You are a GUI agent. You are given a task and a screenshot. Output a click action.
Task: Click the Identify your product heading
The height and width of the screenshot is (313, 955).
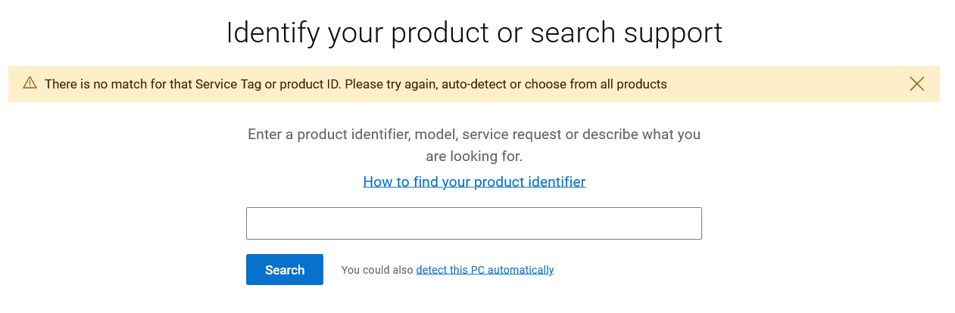point(474,33)
